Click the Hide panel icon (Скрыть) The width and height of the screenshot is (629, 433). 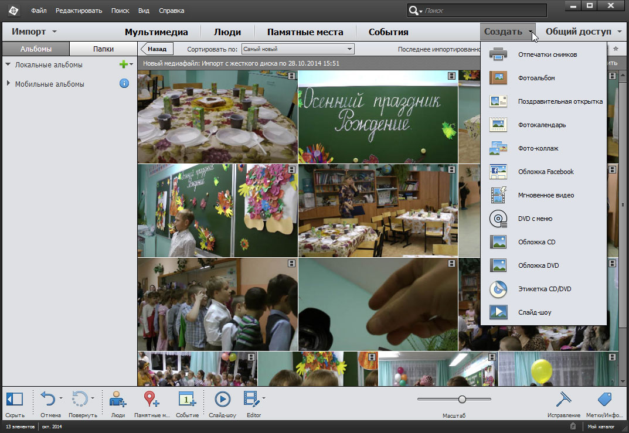tap(14, 400)
